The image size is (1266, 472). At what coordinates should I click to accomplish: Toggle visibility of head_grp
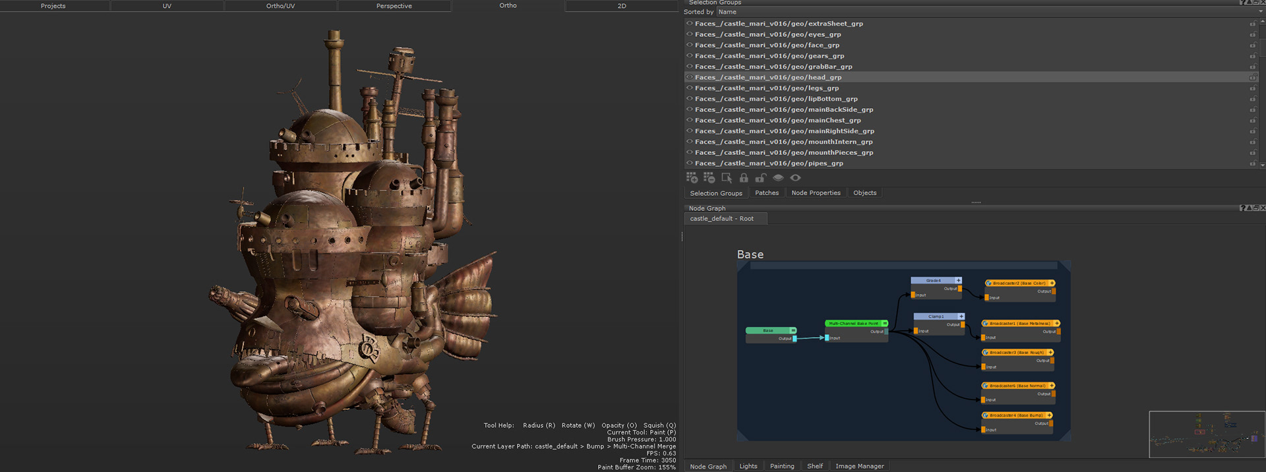(x=690, y=77)
